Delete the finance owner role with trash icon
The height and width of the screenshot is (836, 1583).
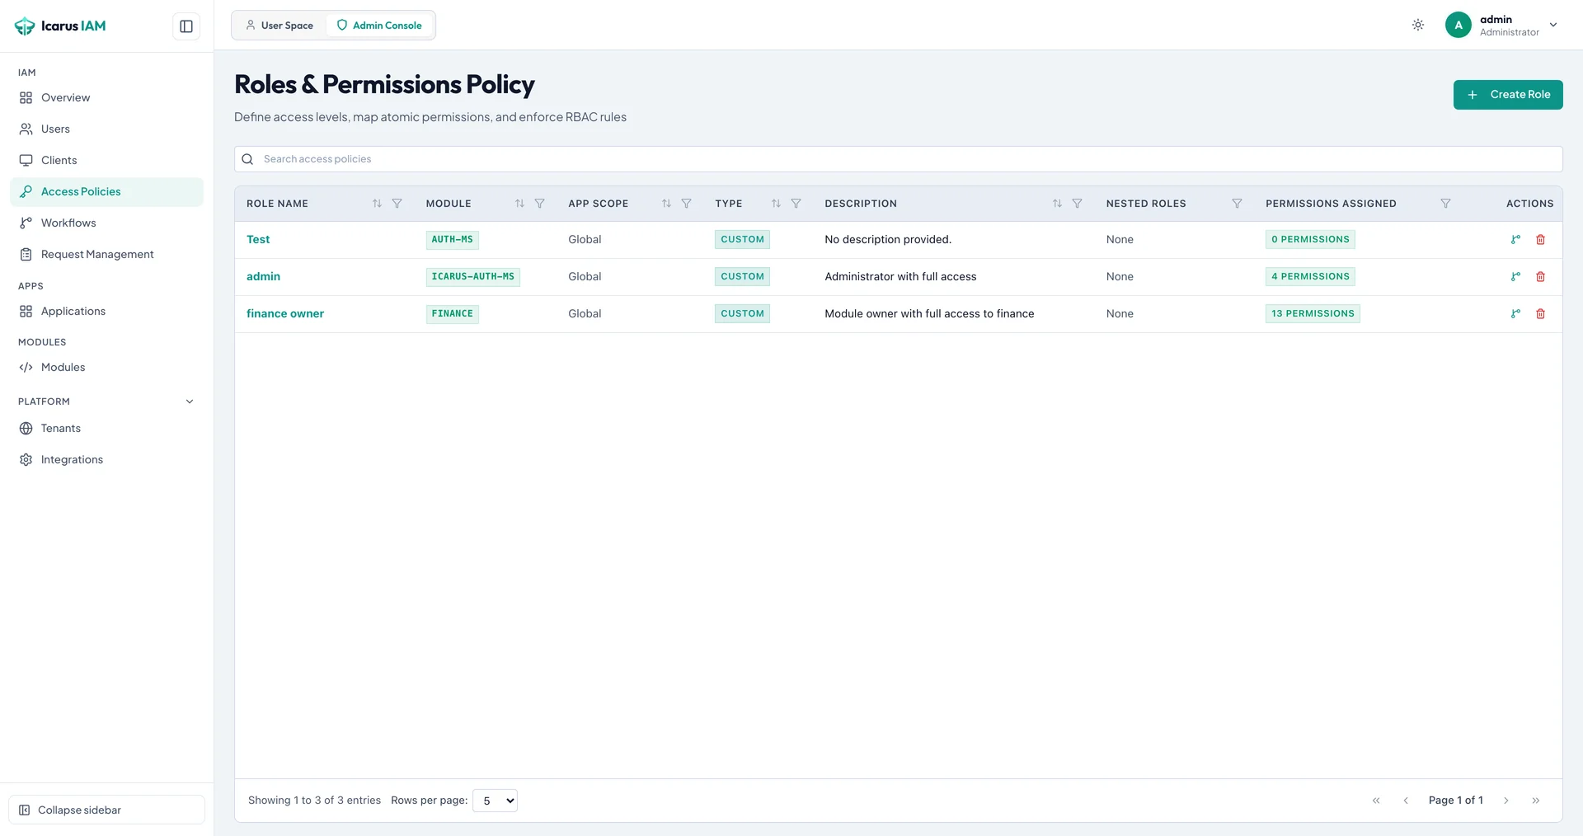(x=1540, y=314)
